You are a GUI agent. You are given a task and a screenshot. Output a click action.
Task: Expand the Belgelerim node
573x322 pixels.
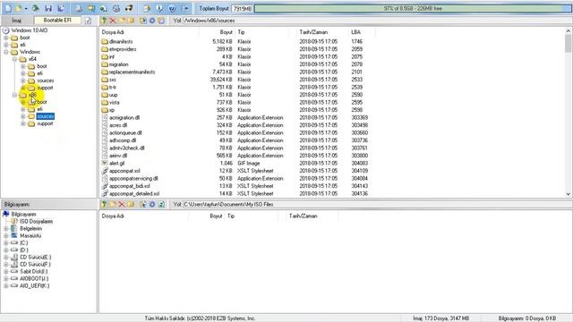click(x=6, y=229)
